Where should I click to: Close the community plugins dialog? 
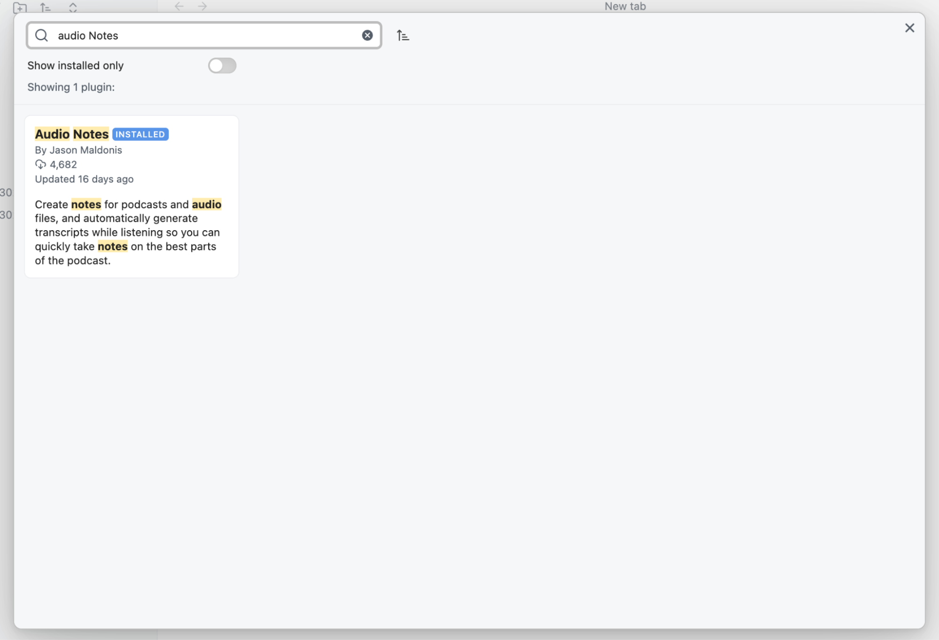909,28
